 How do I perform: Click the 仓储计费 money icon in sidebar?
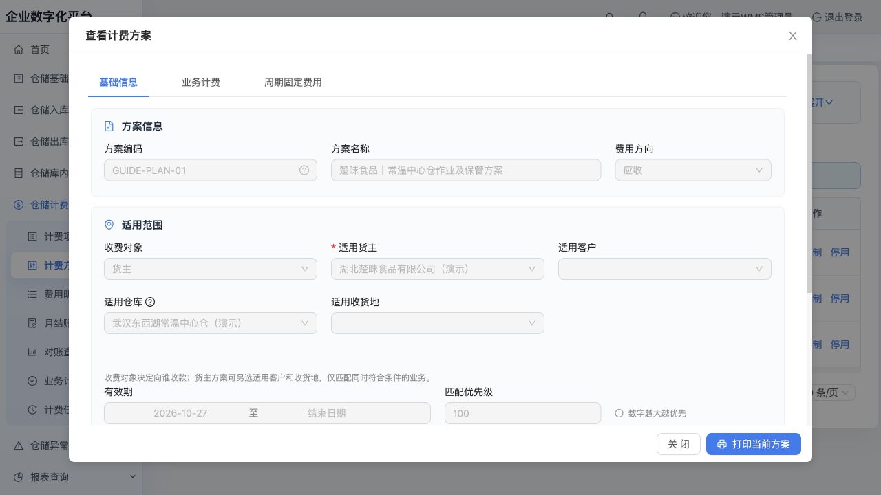coord(19,205)
